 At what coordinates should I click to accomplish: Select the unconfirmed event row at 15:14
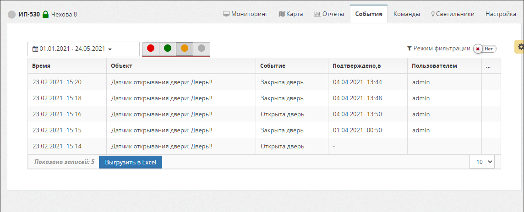(x=183, y=147)
